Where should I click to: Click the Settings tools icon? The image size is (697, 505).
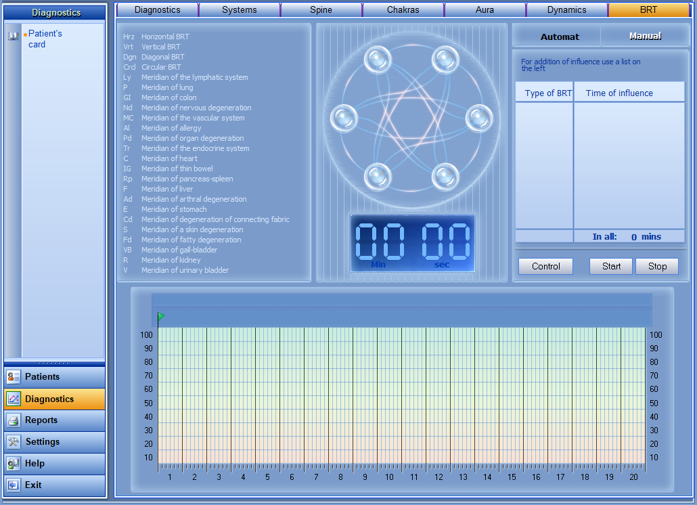[14, 442]
